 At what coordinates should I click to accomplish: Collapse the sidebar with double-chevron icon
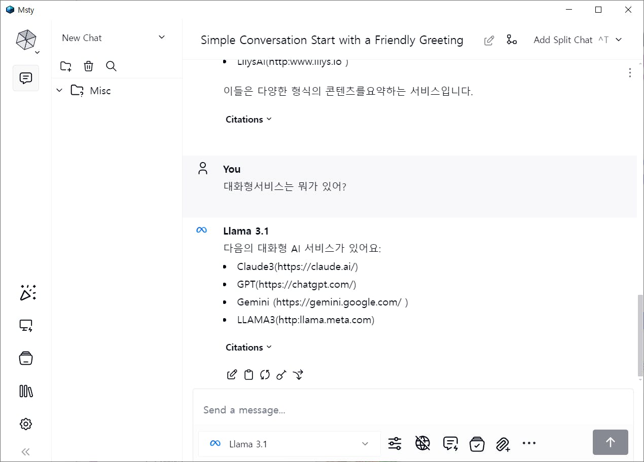click(x=26, y=452)
